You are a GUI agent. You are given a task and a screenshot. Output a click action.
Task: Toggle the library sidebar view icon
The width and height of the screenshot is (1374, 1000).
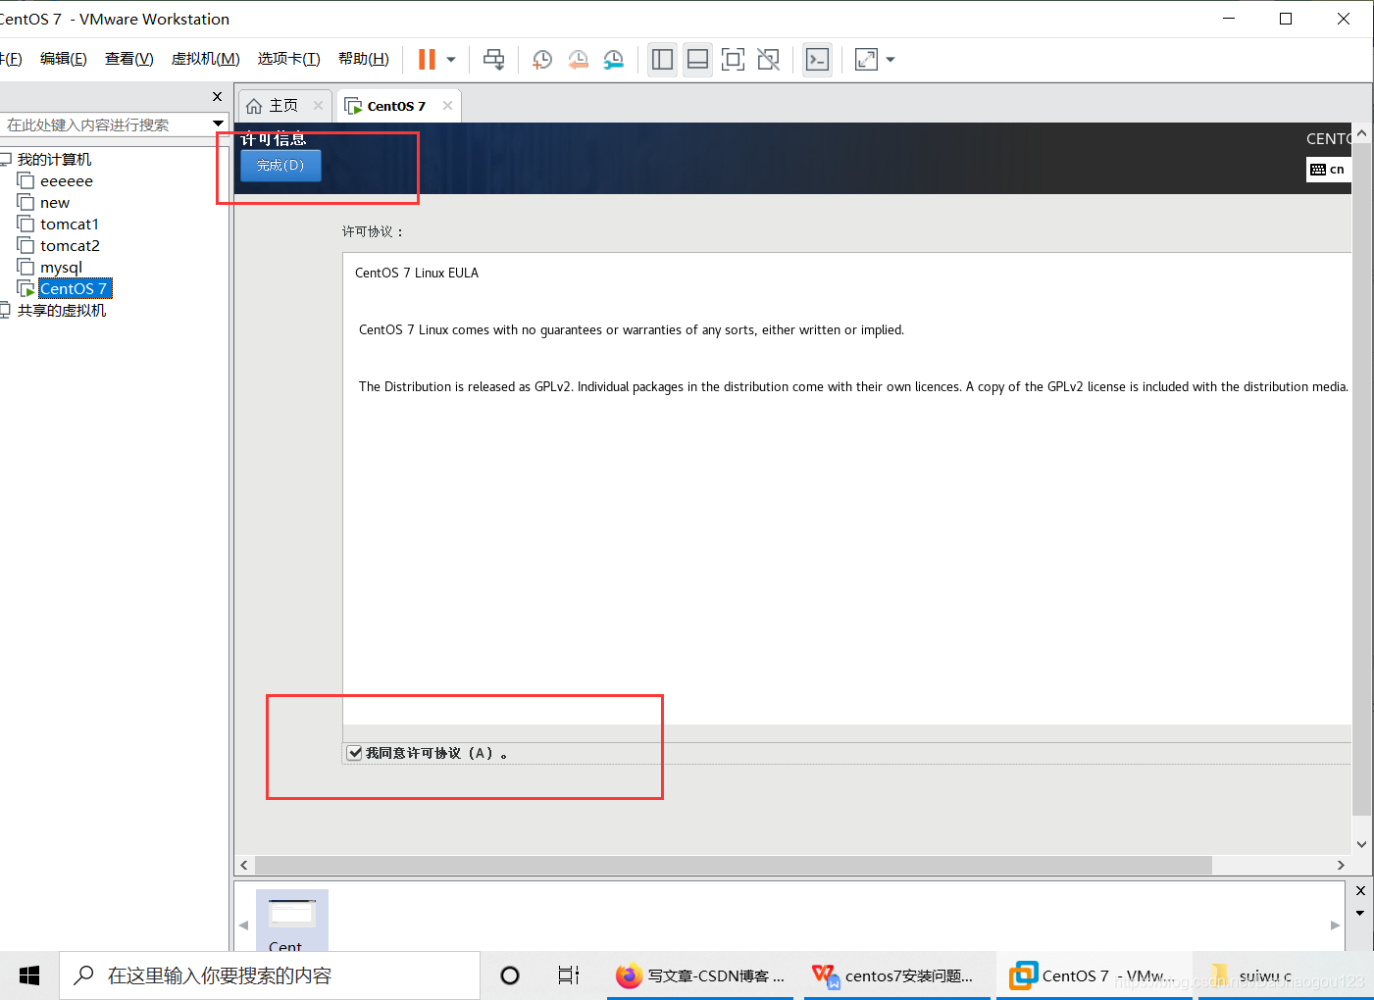pos(663,60)
